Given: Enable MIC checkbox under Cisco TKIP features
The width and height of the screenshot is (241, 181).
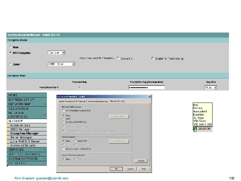Looking at the screenshot, I should coord(118,58).
